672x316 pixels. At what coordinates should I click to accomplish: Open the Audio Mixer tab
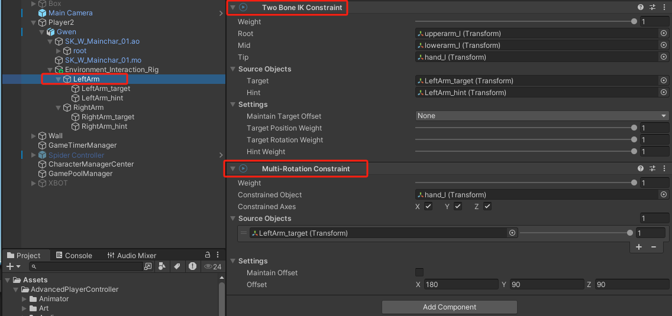pos(131,256)
